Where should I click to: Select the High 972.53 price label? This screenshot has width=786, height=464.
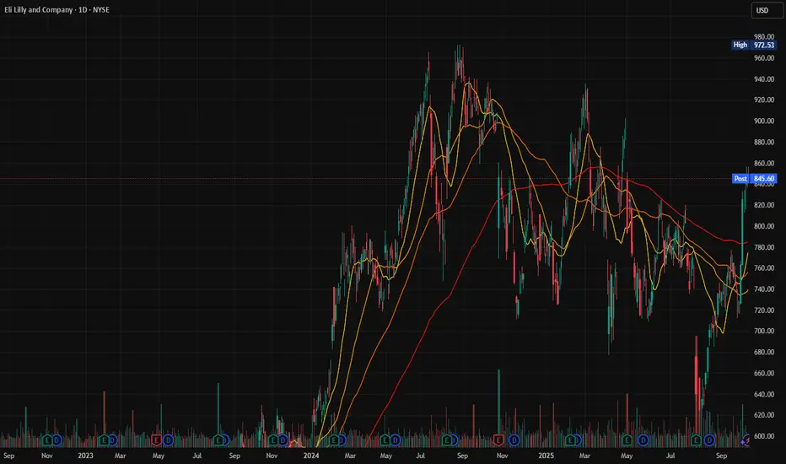coord(754,46)
